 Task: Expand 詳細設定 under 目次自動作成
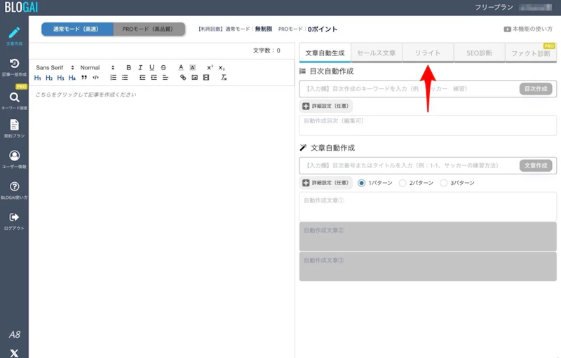point(325,106)
